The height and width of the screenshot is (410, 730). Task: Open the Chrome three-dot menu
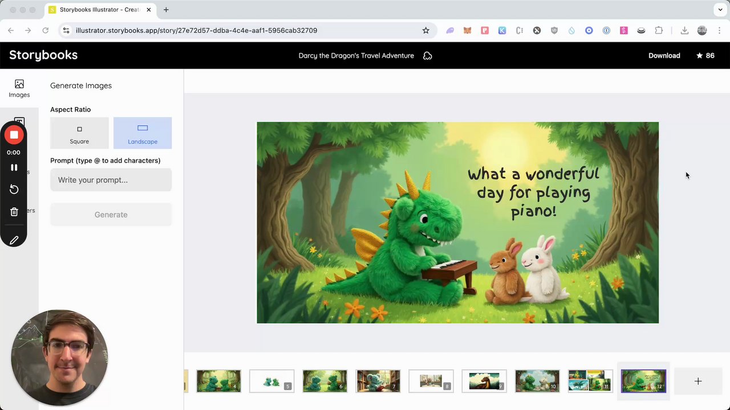click(x=719, y=30)
